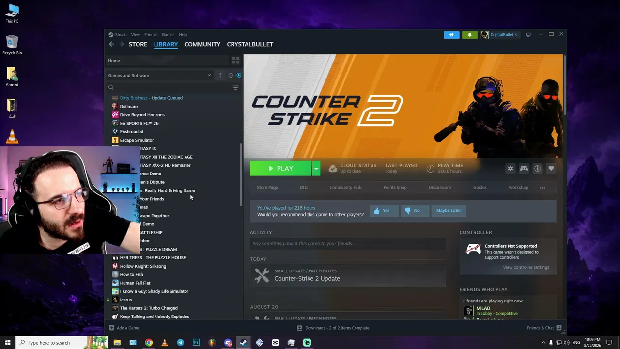Open the Guides link
The width and height of the screenshot is (620, 349).
[x=480, y=188]
